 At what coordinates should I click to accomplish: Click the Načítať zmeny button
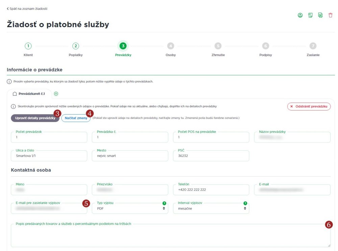76,118
